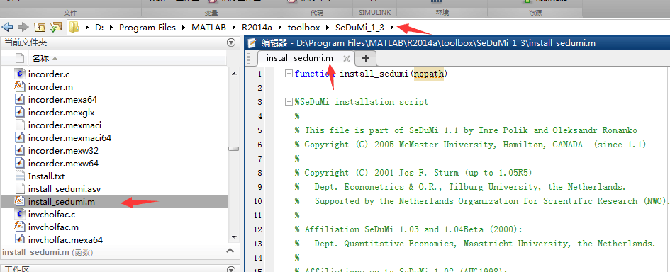
Task: Collapse the function code fold on line 1
Action: tap(289, 74)
